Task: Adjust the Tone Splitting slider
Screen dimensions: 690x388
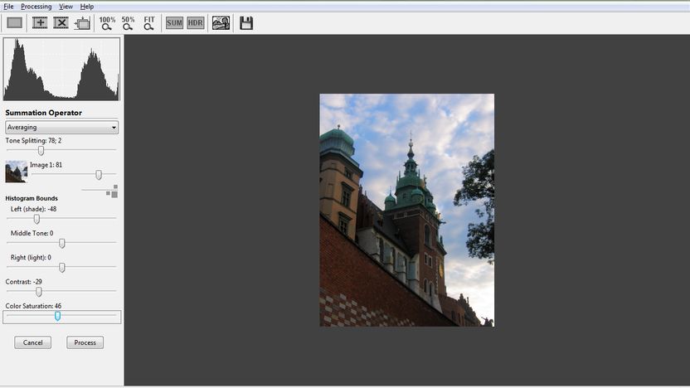Action: pyautogui.click(x=41, y=150)
